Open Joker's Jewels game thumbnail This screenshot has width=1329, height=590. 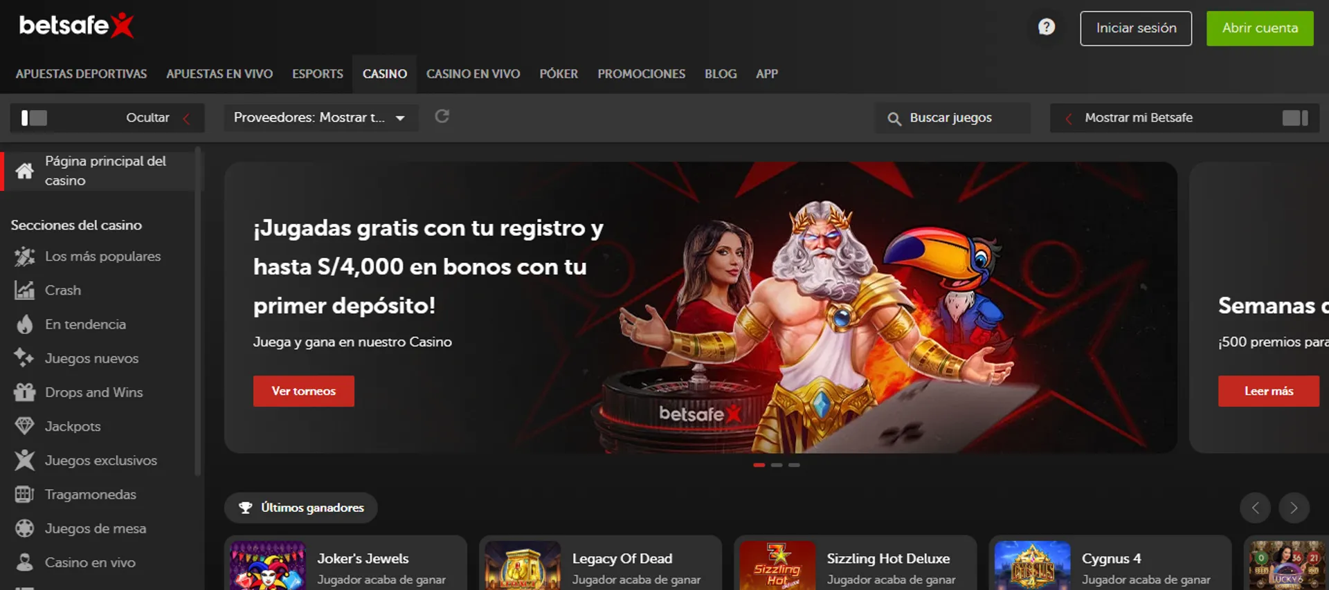coord(268,566)
